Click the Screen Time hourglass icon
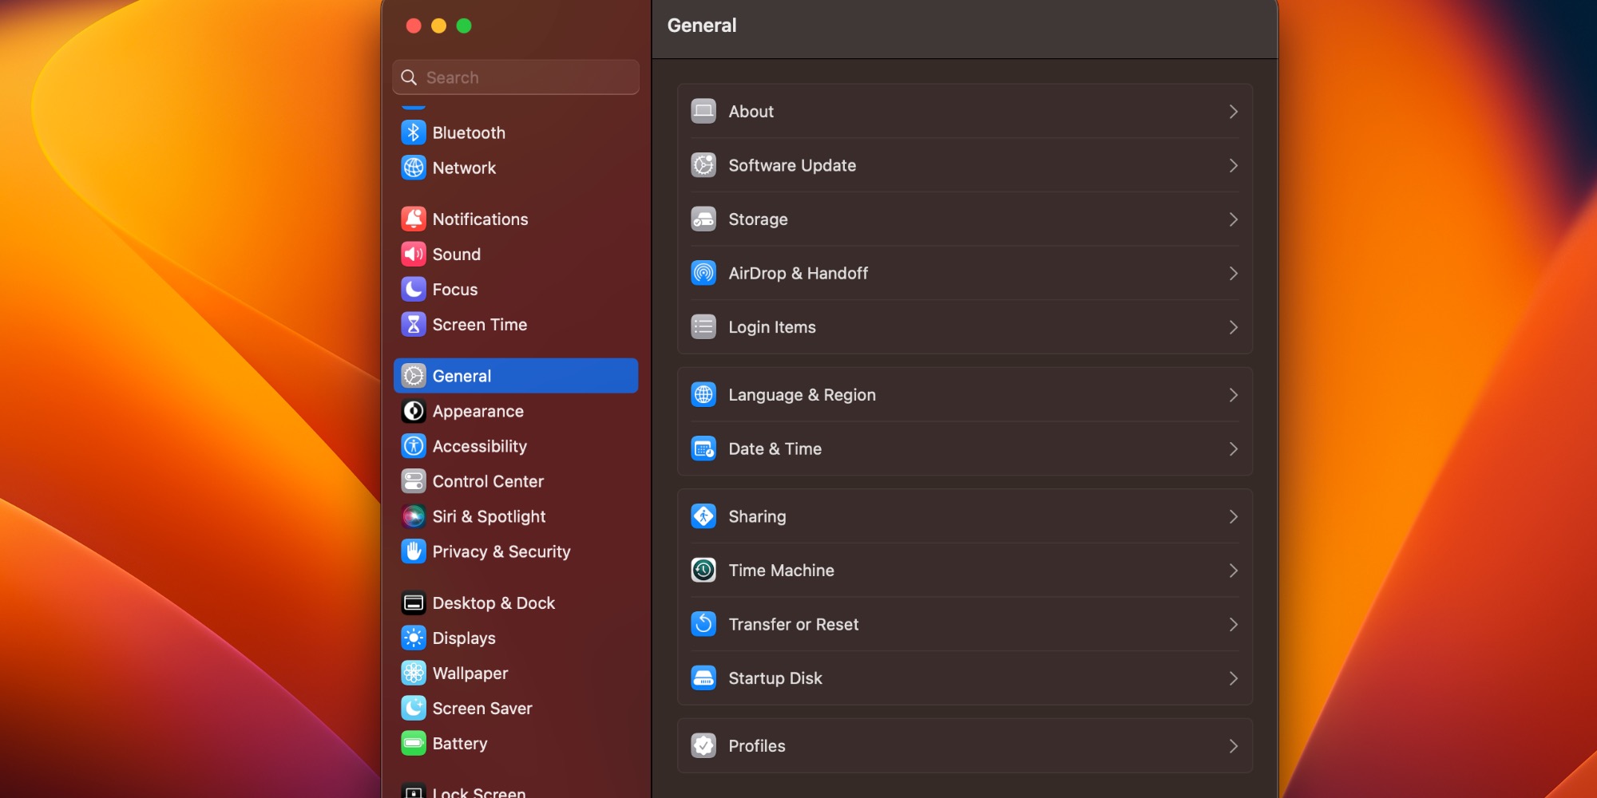This screenshot has height=798, width=1597. coord(413,324)
